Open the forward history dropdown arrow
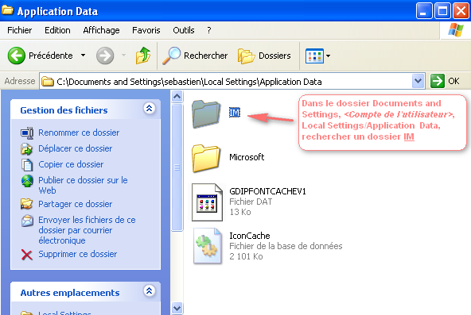 coord(123,56)
